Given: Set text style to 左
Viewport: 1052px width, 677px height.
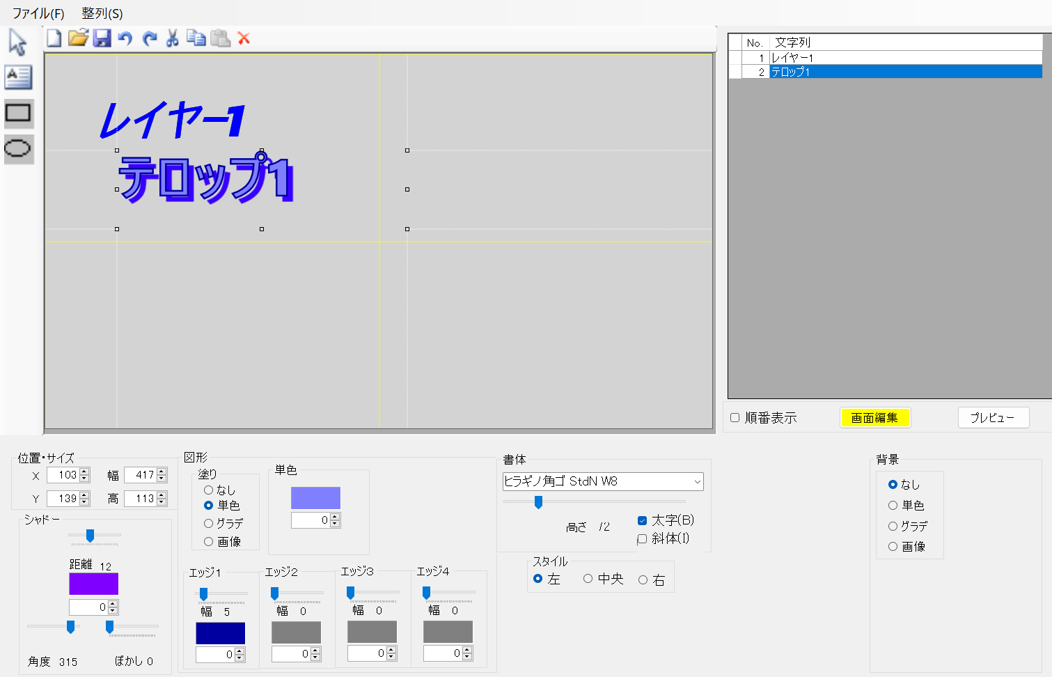Looking at the screenshot, I should (x=537, y=579).
